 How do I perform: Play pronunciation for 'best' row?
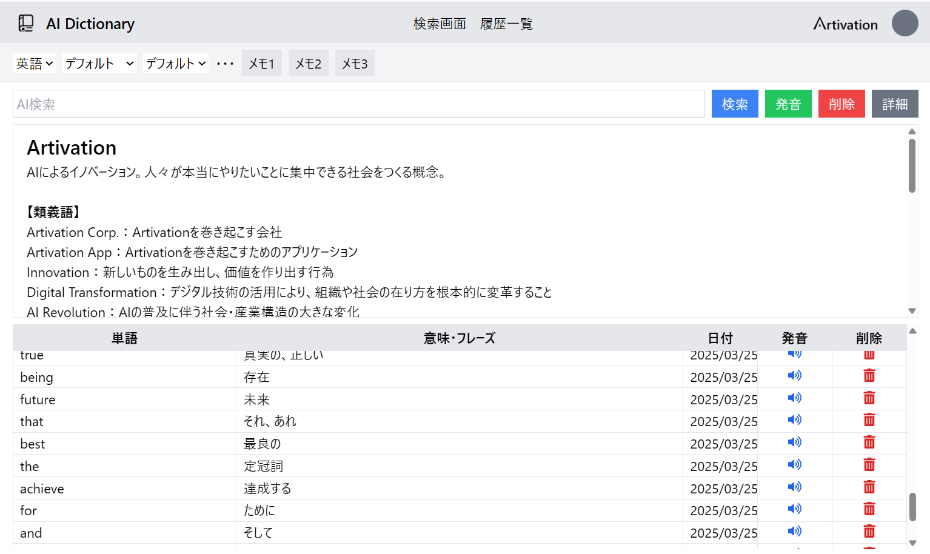pos(795,442)
